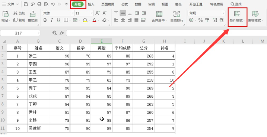Viewport: 267px width, 137px height.
Task: Click the Save icon in quick access toolbar
Action: point(26,4)
